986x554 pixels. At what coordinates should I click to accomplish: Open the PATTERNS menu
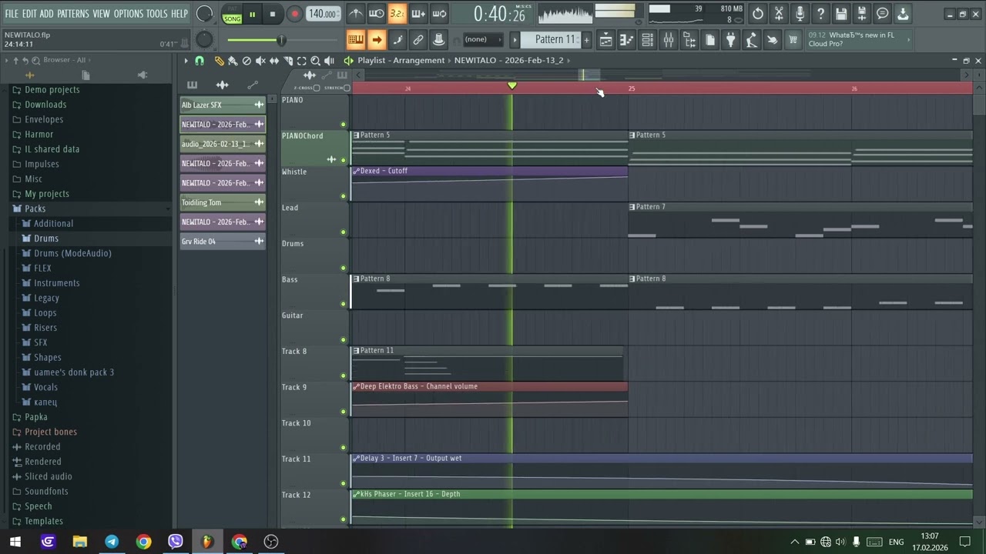click(73, 14)
